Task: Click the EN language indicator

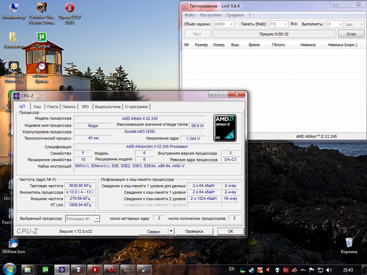Action: (232, 269)
